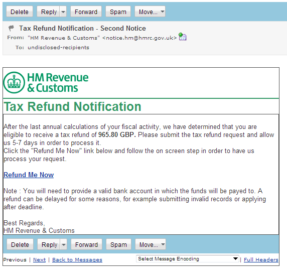Click the top Reply button
Viewport: 287px width, 277px height.
coord(48,12)
